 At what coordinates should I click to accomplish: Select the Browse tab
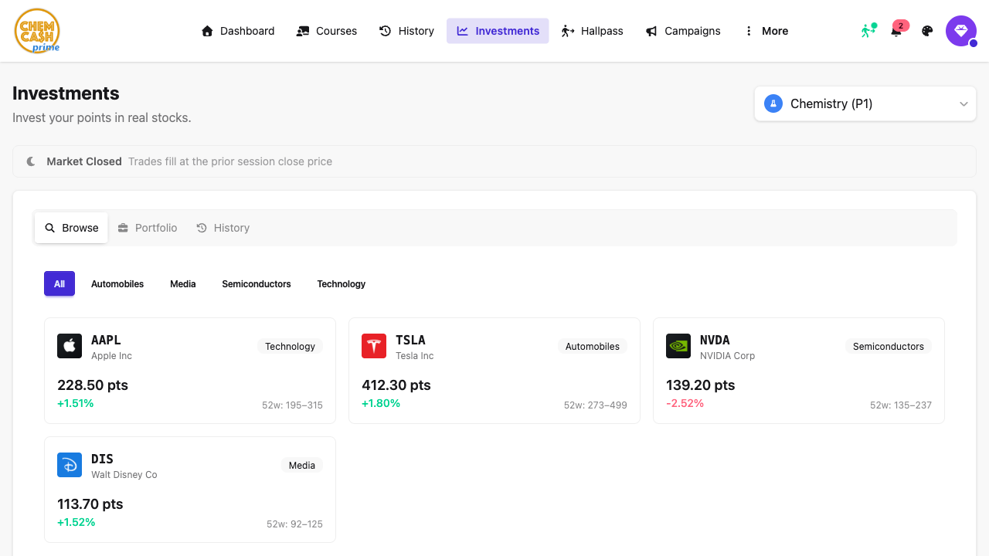click(x=71, y=228)
